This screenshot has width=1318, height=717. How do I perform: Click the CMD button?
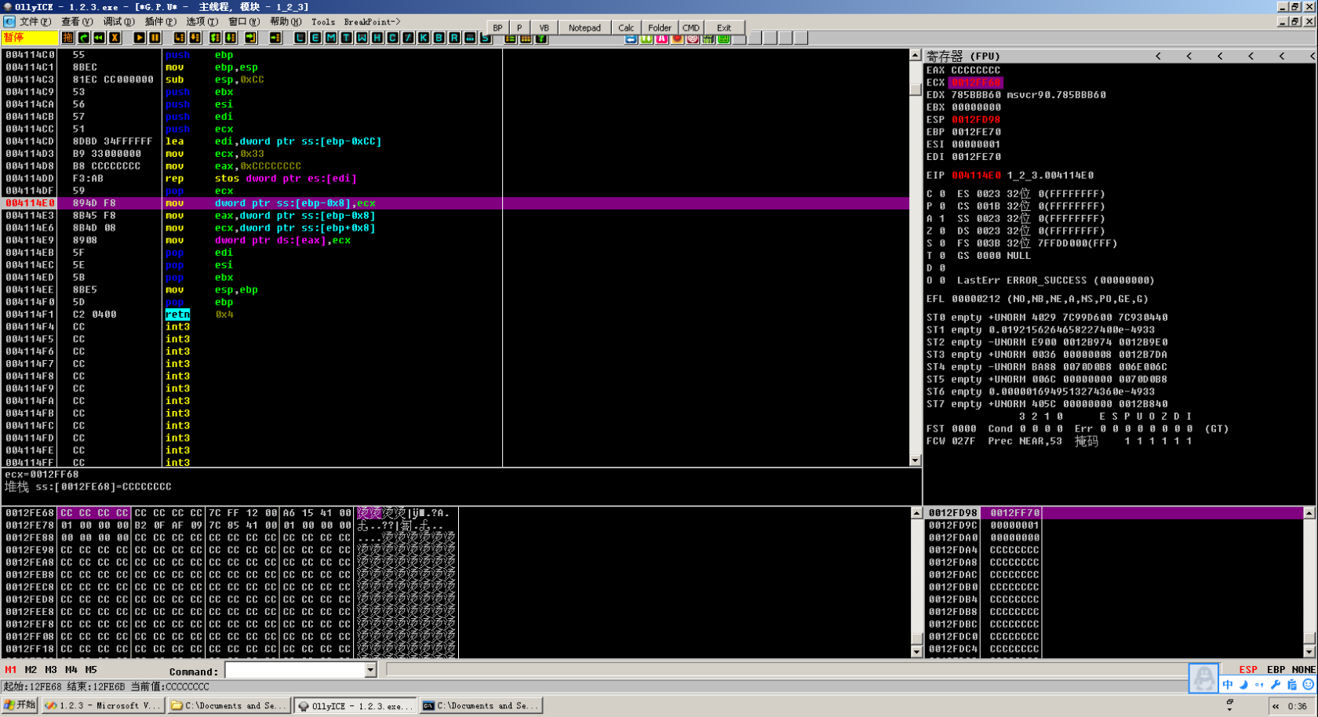pyautogui.click(x=690, y=27)
